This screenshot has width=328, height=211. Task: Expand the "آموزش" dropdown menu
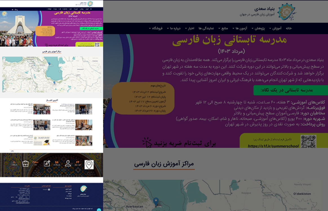point(275,28)
